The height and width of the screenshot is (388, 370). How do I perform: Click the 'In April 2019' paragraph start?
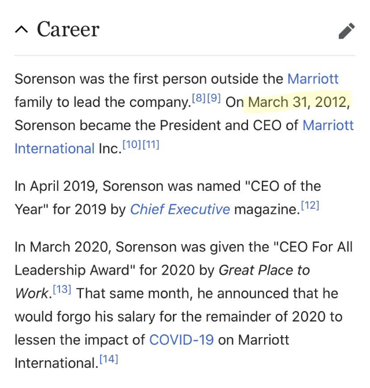tap(55, 186)
